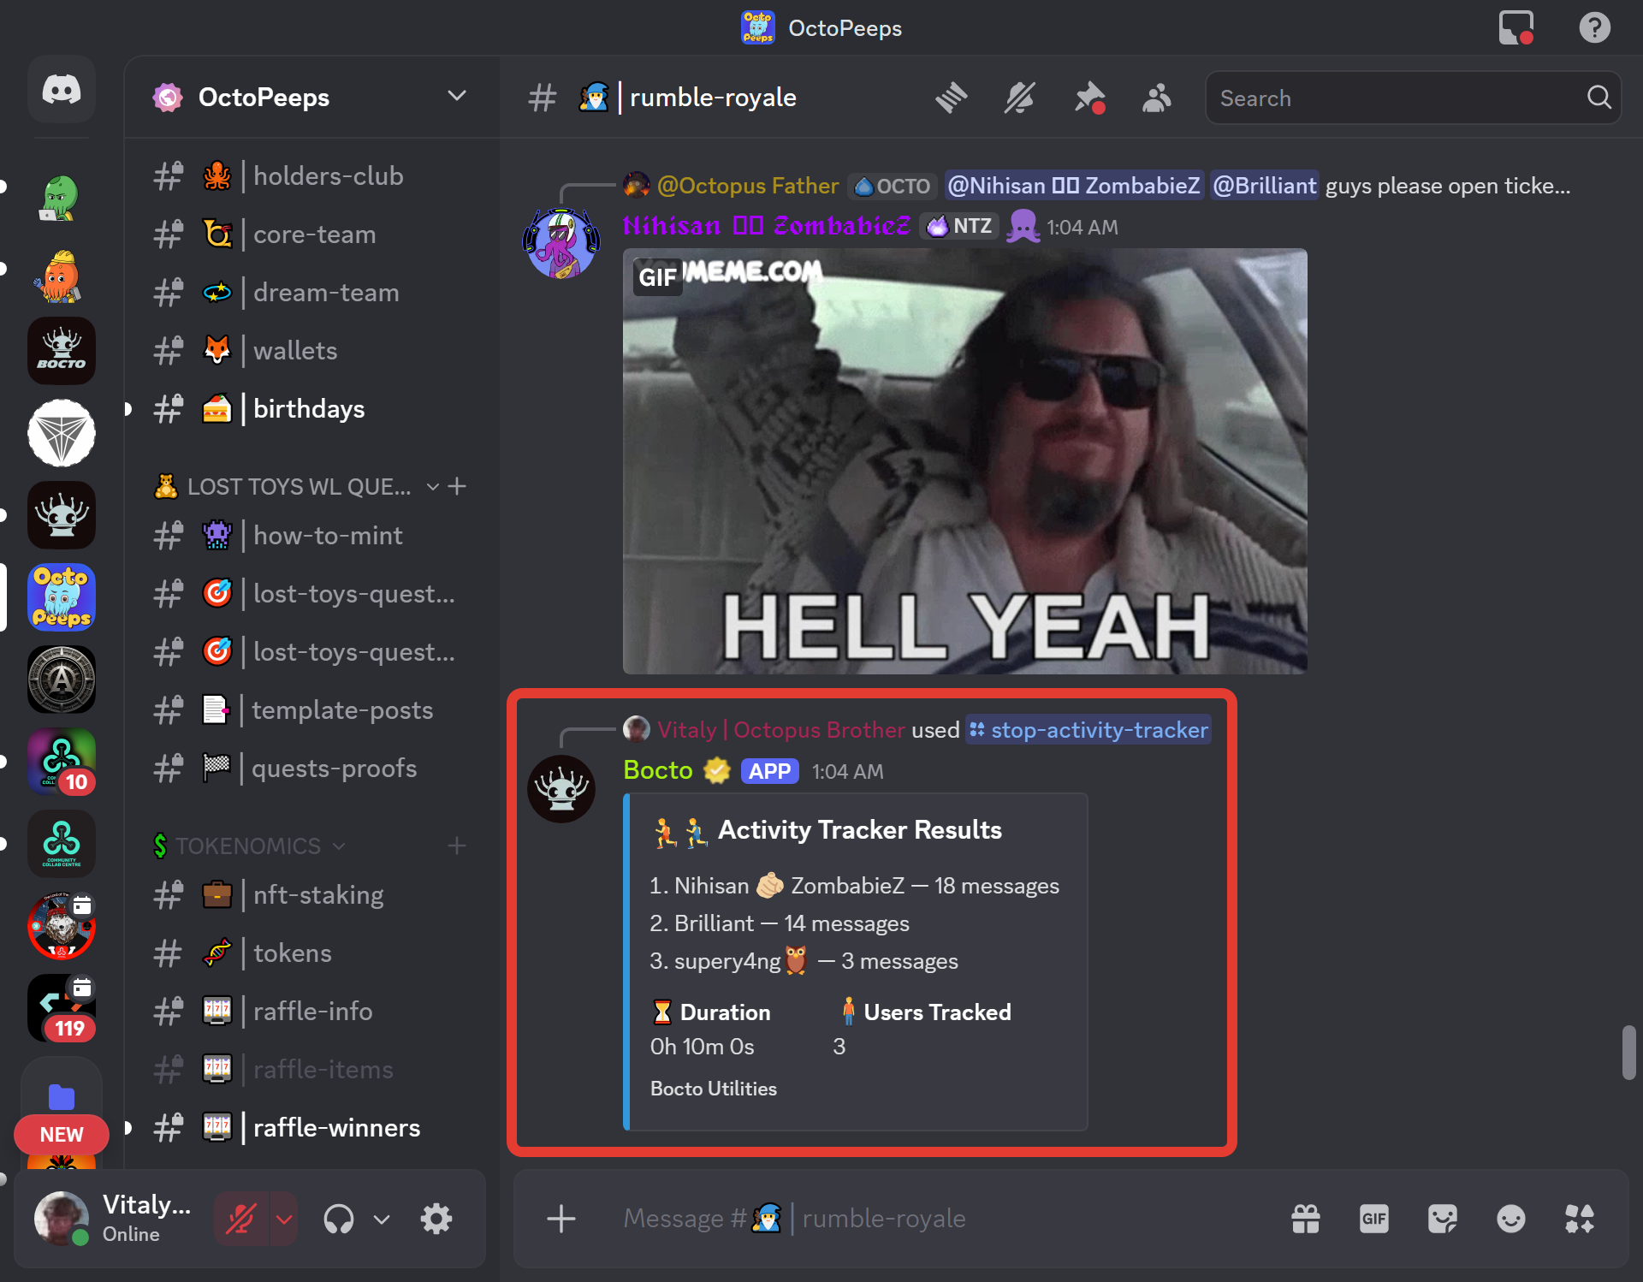The image size is (1643, 1282).
Task: Open user settings gear
Action: 436,1219
